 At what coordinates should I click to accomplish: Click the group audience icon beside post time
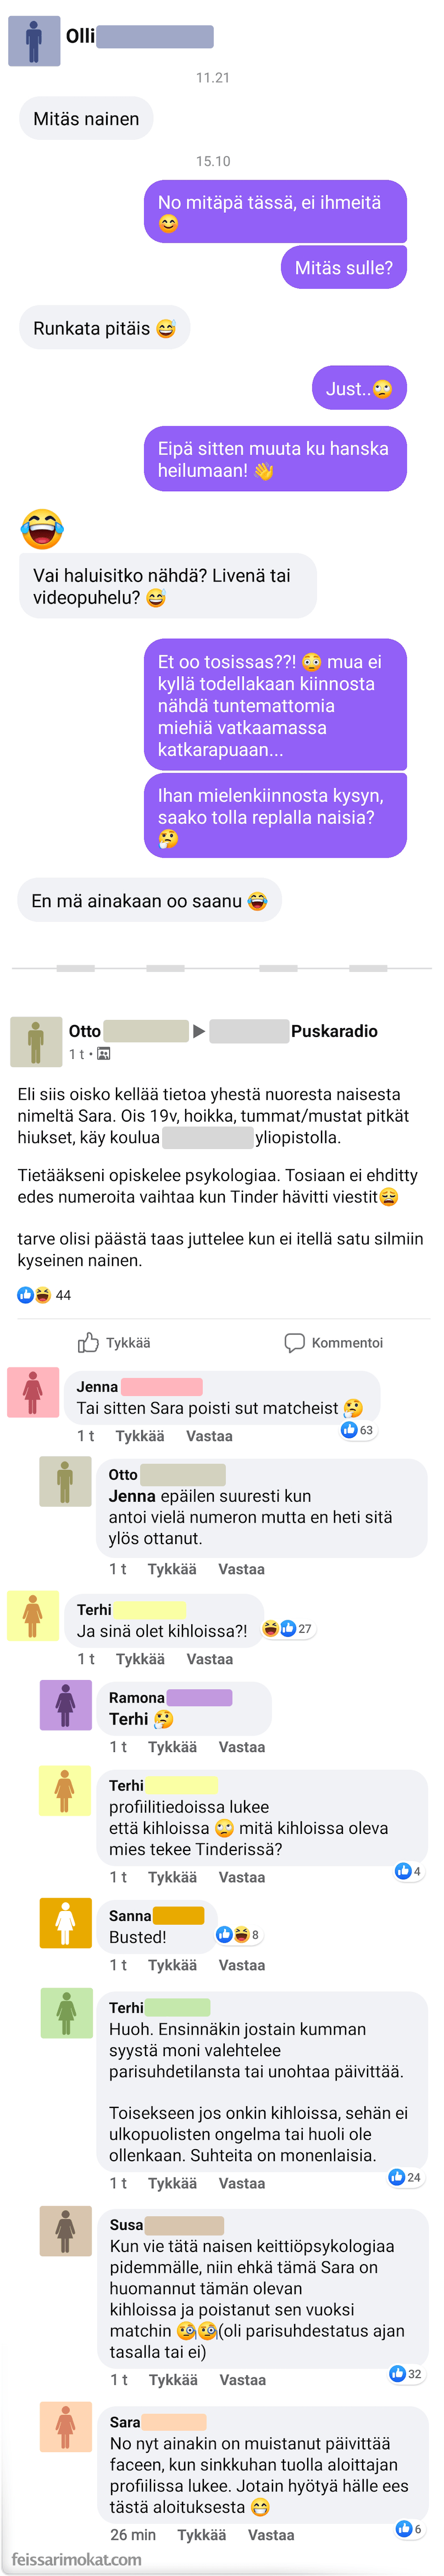click(x=104, y=1054)
